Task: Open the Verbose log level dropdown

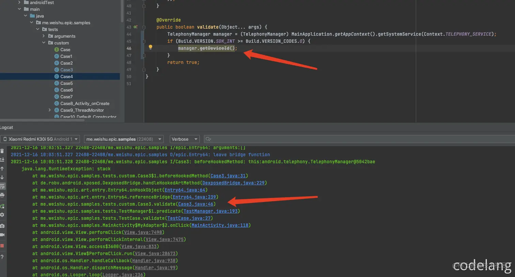Action: tap(184, 139)
